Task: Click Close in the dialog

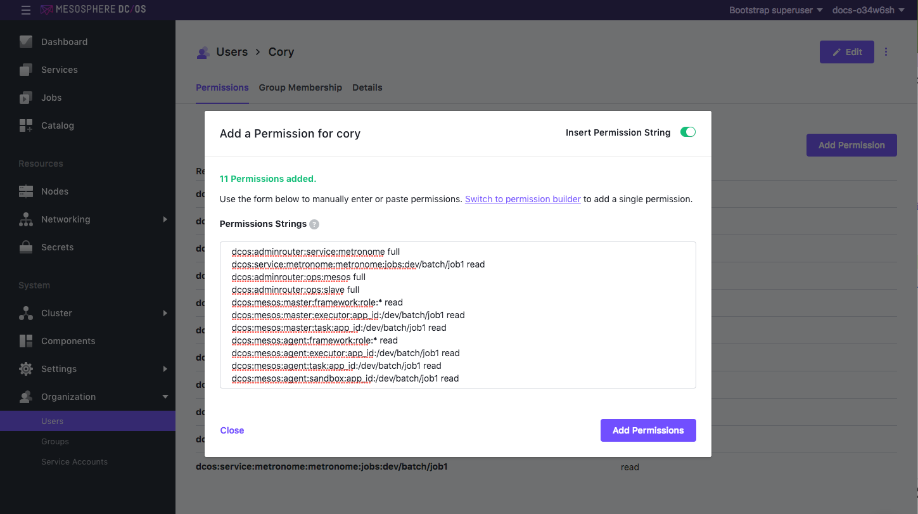Action: 232,430
